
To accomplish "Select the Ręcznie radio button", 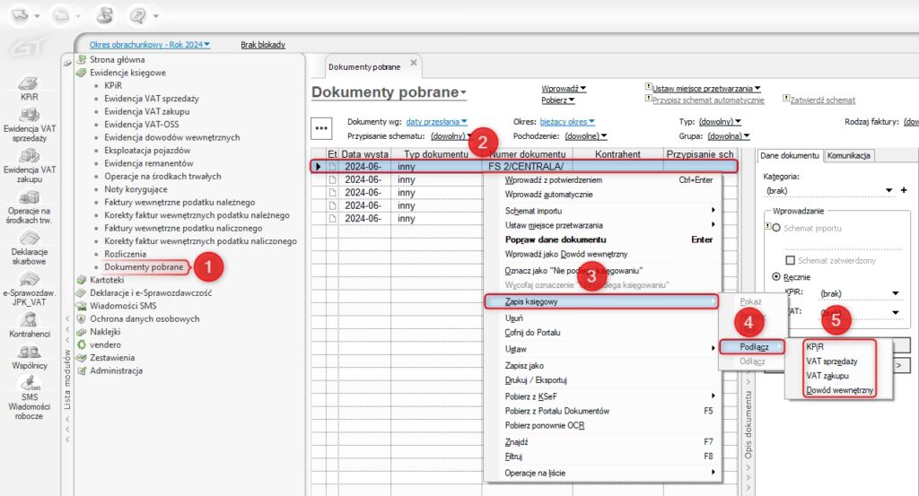I will click(777, 276).
